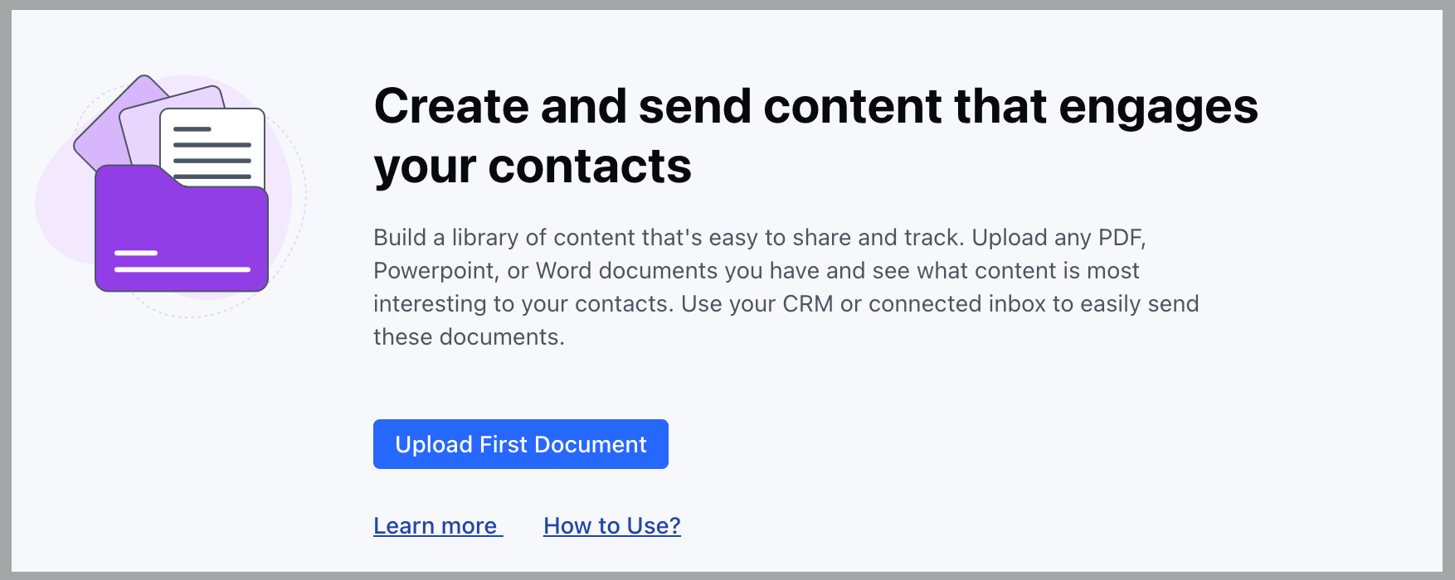Click "your contacts" in the heading
The height and width of the screenshot is (580, 1455).
click(533, 167)
